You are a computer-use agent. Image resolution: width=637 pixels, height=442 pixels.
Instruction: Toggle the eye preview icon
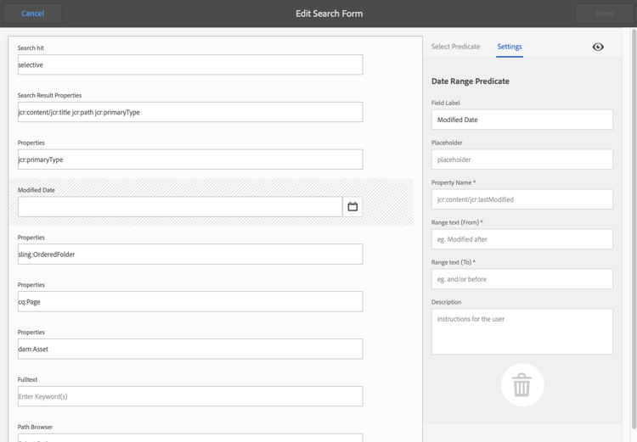point(598,47)
